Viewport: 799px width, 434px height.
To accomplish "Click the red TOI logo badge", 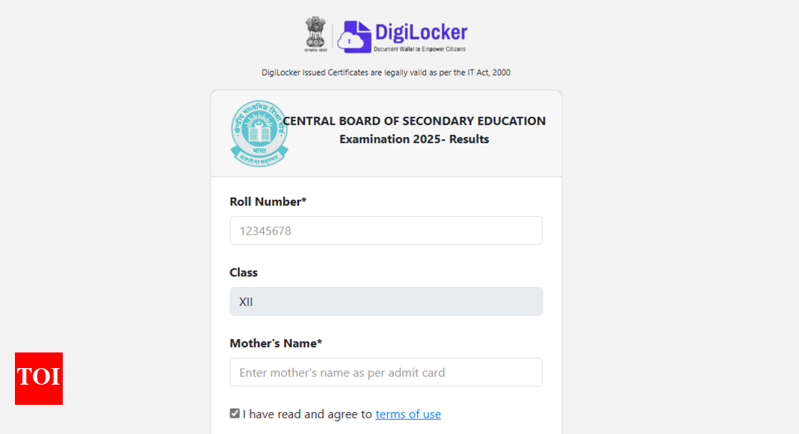I will 39,378.
